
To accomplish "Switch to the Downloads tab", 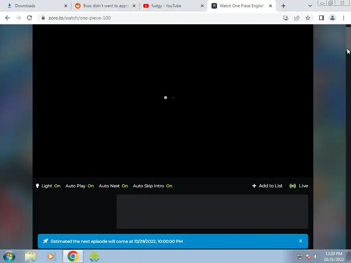I will coord(35,6).
